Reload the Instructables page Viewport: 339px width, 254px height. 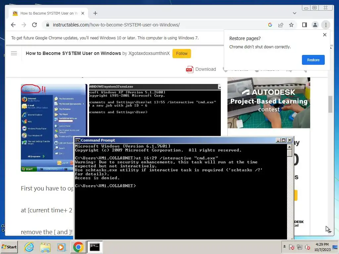click(34, 25)
